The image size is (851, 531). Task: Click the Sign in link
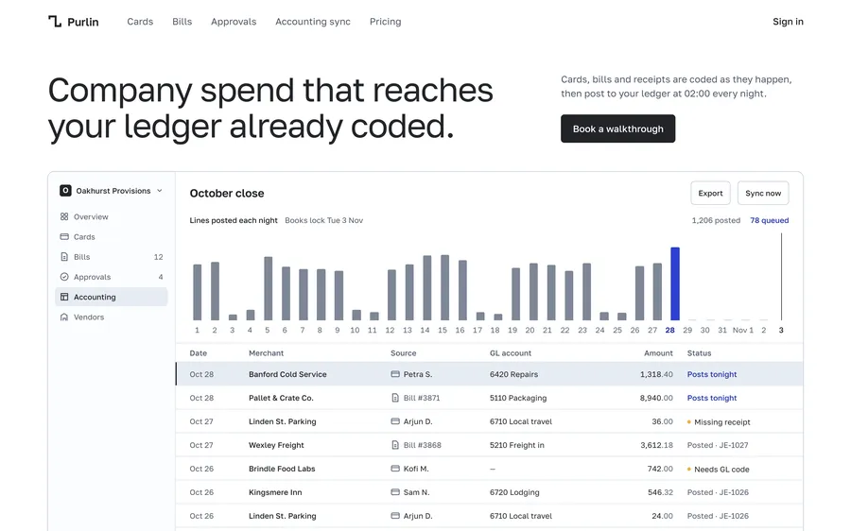788,22
